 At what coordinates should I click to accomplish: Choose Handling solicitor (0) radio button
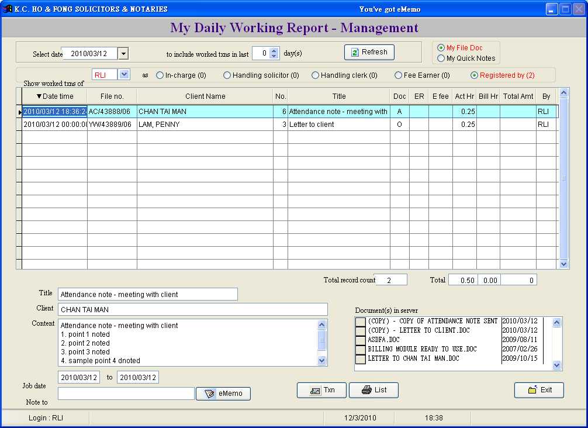(227, 75)
